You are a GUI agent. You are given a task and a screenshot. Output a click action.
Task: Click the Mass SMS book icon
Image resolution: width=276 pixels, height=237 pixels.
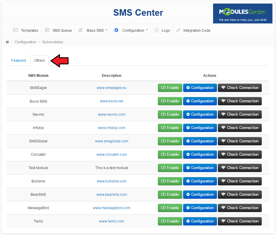(81, 30)
